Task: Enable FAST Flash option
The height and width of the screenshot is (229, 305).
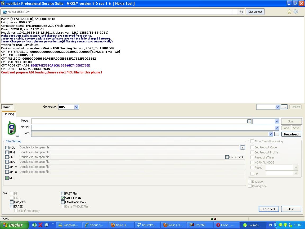Action: tap(63, 193)
